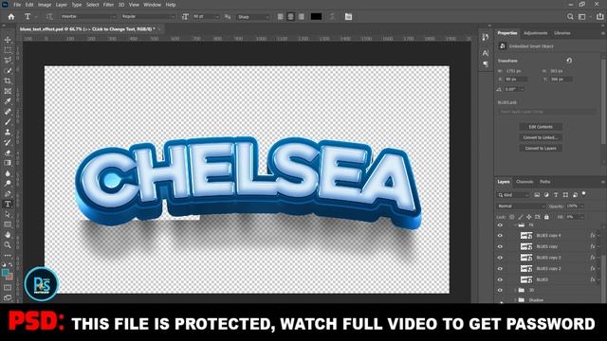Align text right in options bar

coord(302,17)
